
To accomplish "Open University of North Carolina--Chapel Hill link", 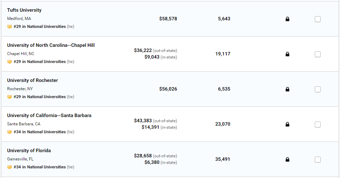I will pos(51,45).
